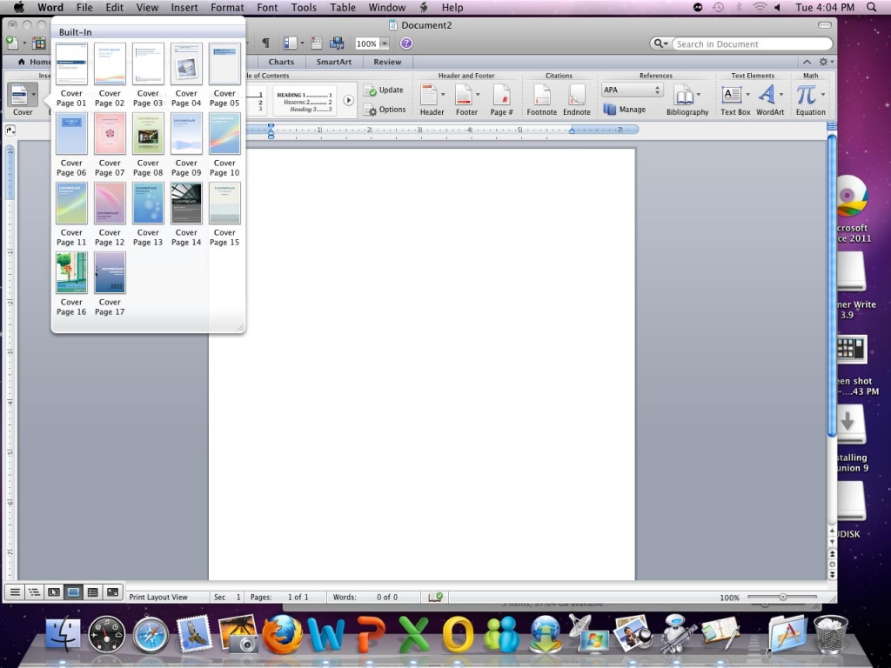This screenshot has height=668, width=891.
Task: Open the SmartArt ribbon tab
Action: 333,62
